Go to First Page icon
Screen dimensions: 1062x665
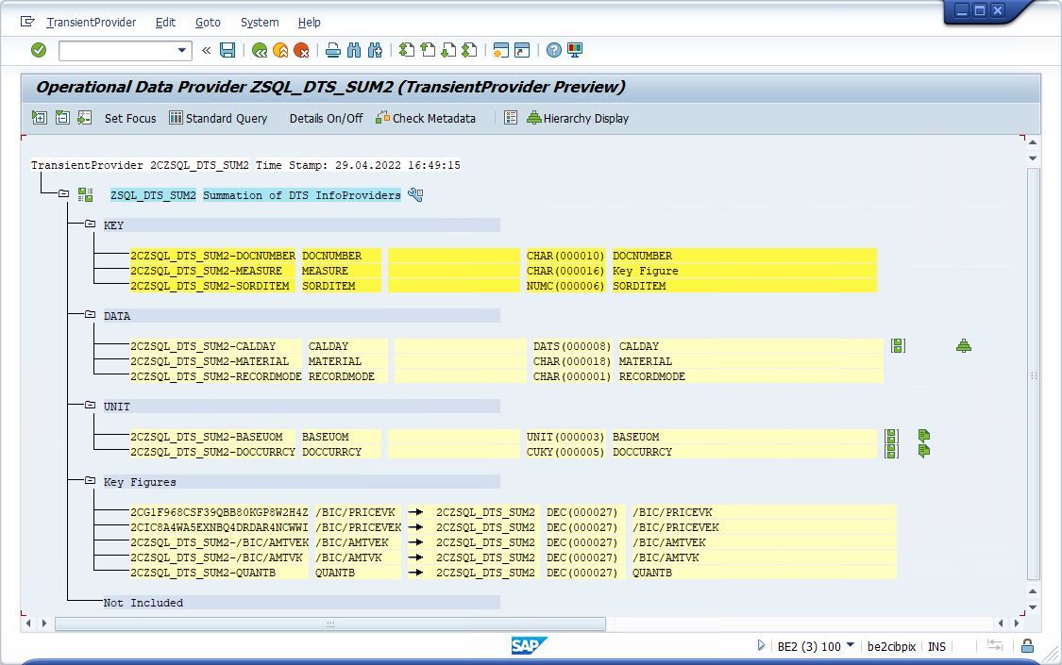click(x=406, y=50)
